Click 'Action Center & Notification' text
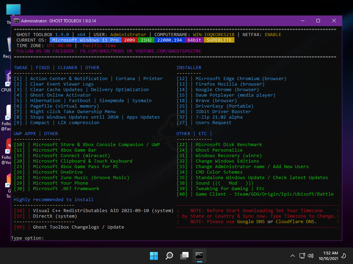The image size is (353, 264). pyautogui.click(x=69, y=79)
